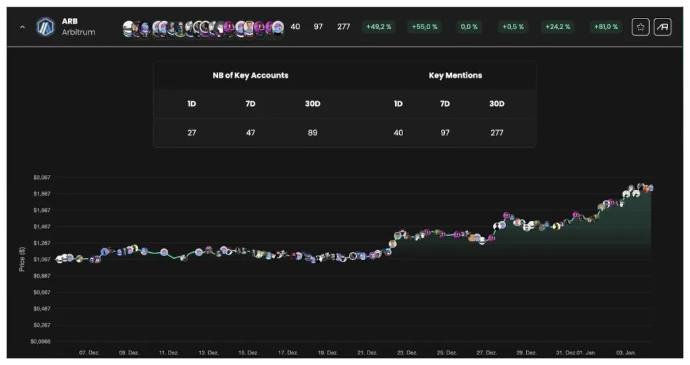Click Key Mentions 1D value 40 in table

point(399,133)
